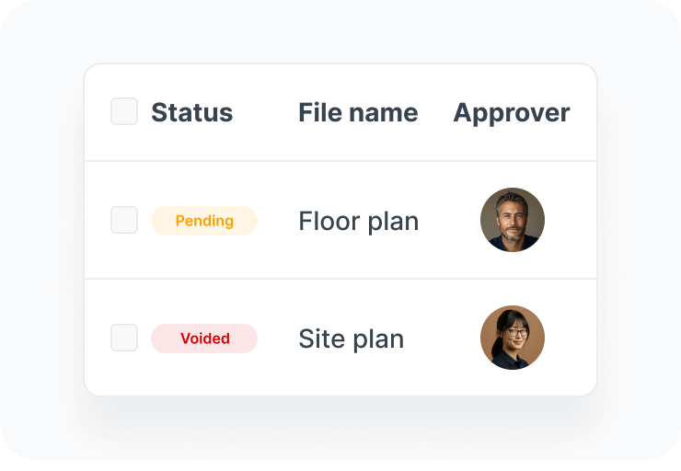Click the divider line under the column headers

tap(340, 161)
